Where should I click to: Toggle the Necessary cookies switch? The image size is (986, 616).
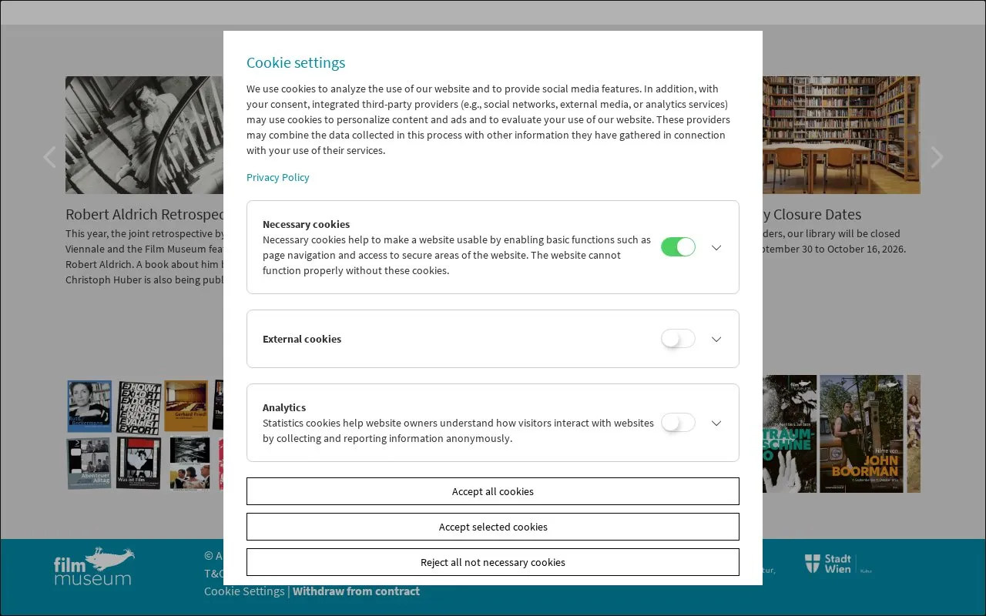click(x=678, y=247)
